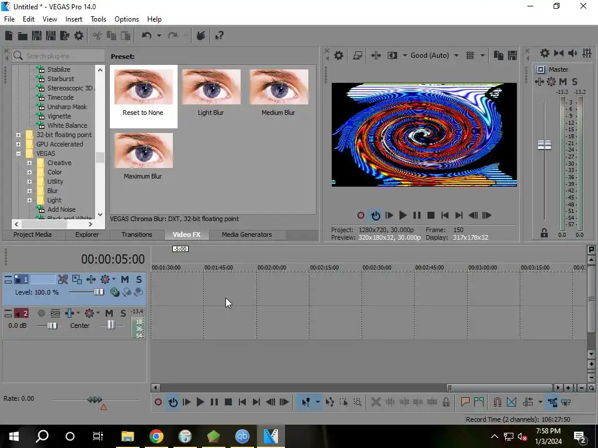Viewport: 598px width, 448px height.
Task: Switch to the Project Media tab
Action: (x=33, y=235)
